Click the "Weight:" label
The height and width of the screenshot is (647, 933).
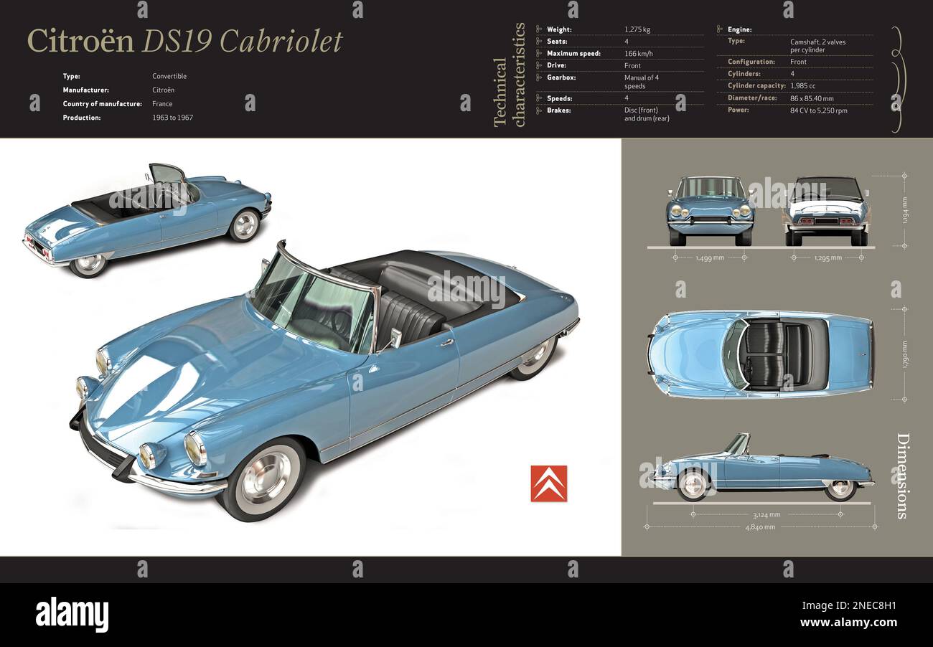pyautogui.click(x=560, y=30)
